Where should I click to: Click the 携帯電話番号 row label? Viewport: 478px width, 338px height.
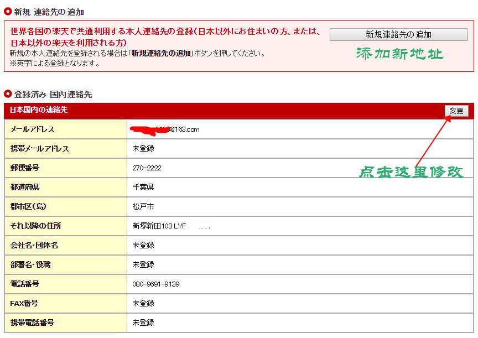pyautogui.click(x=32, y=323)
